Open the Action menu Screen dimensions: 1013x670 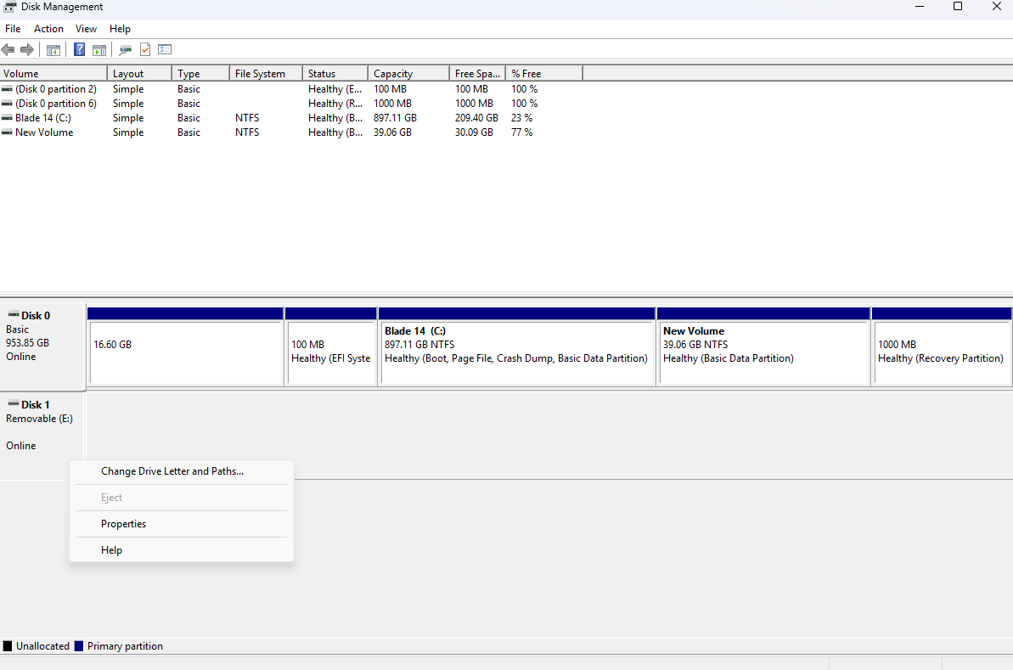point(48,28)
